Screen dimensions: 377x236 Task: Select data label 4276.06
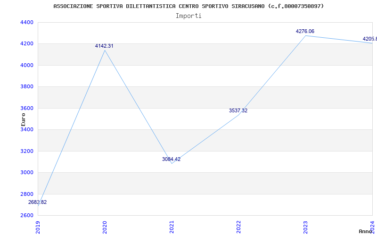[305, 31]
